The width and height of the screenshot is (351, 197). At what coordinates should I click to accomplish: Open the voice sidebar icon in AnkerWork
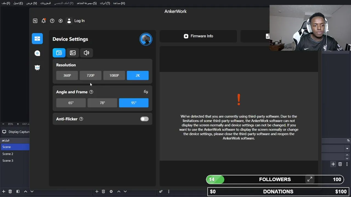tap(37, 53)
